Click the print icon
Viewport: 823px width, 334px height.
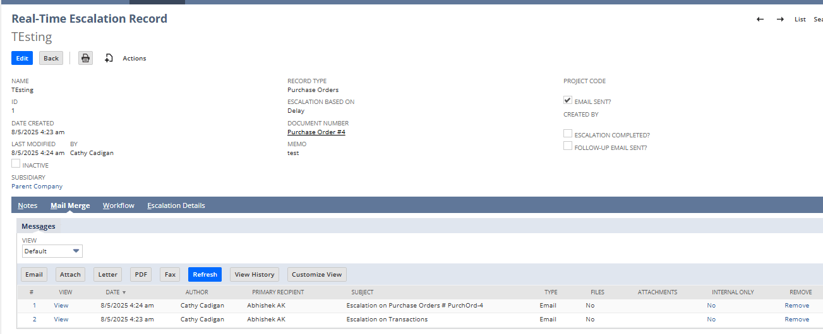pos(86,58)
